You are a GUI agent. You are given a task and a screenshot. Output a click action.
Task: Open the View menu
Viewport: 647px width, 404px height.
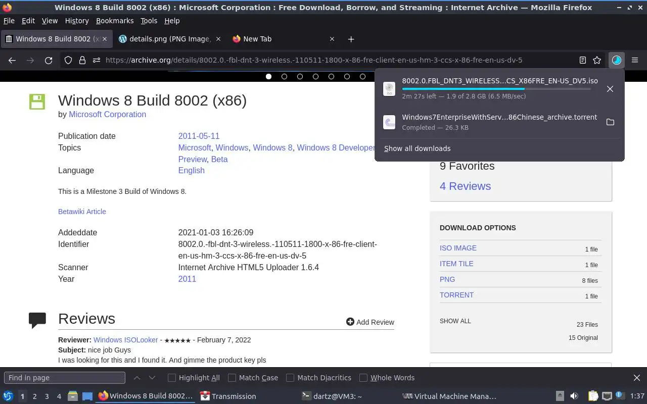pyautogui.click(x=50, y=21)
